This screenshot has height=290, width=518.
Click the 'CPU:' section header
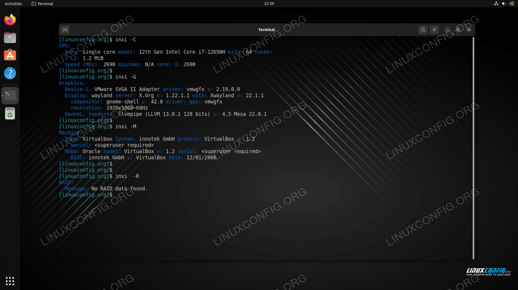pos(65,46)
